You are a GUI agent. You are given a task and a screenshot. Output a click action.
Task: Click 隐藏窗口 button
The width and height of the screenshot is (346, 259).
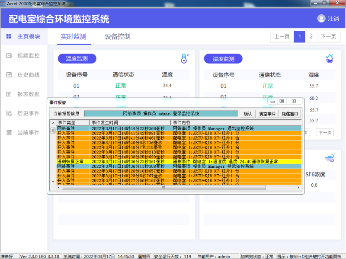(290, 114)
